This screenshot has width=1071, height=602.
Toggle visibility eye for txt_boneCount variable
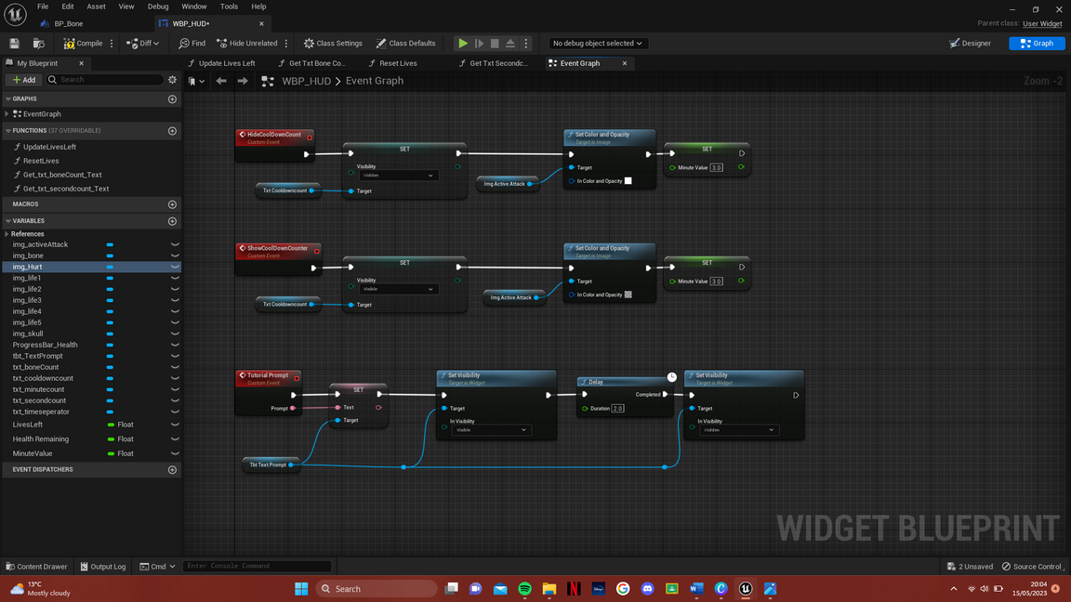click(175, 367)
